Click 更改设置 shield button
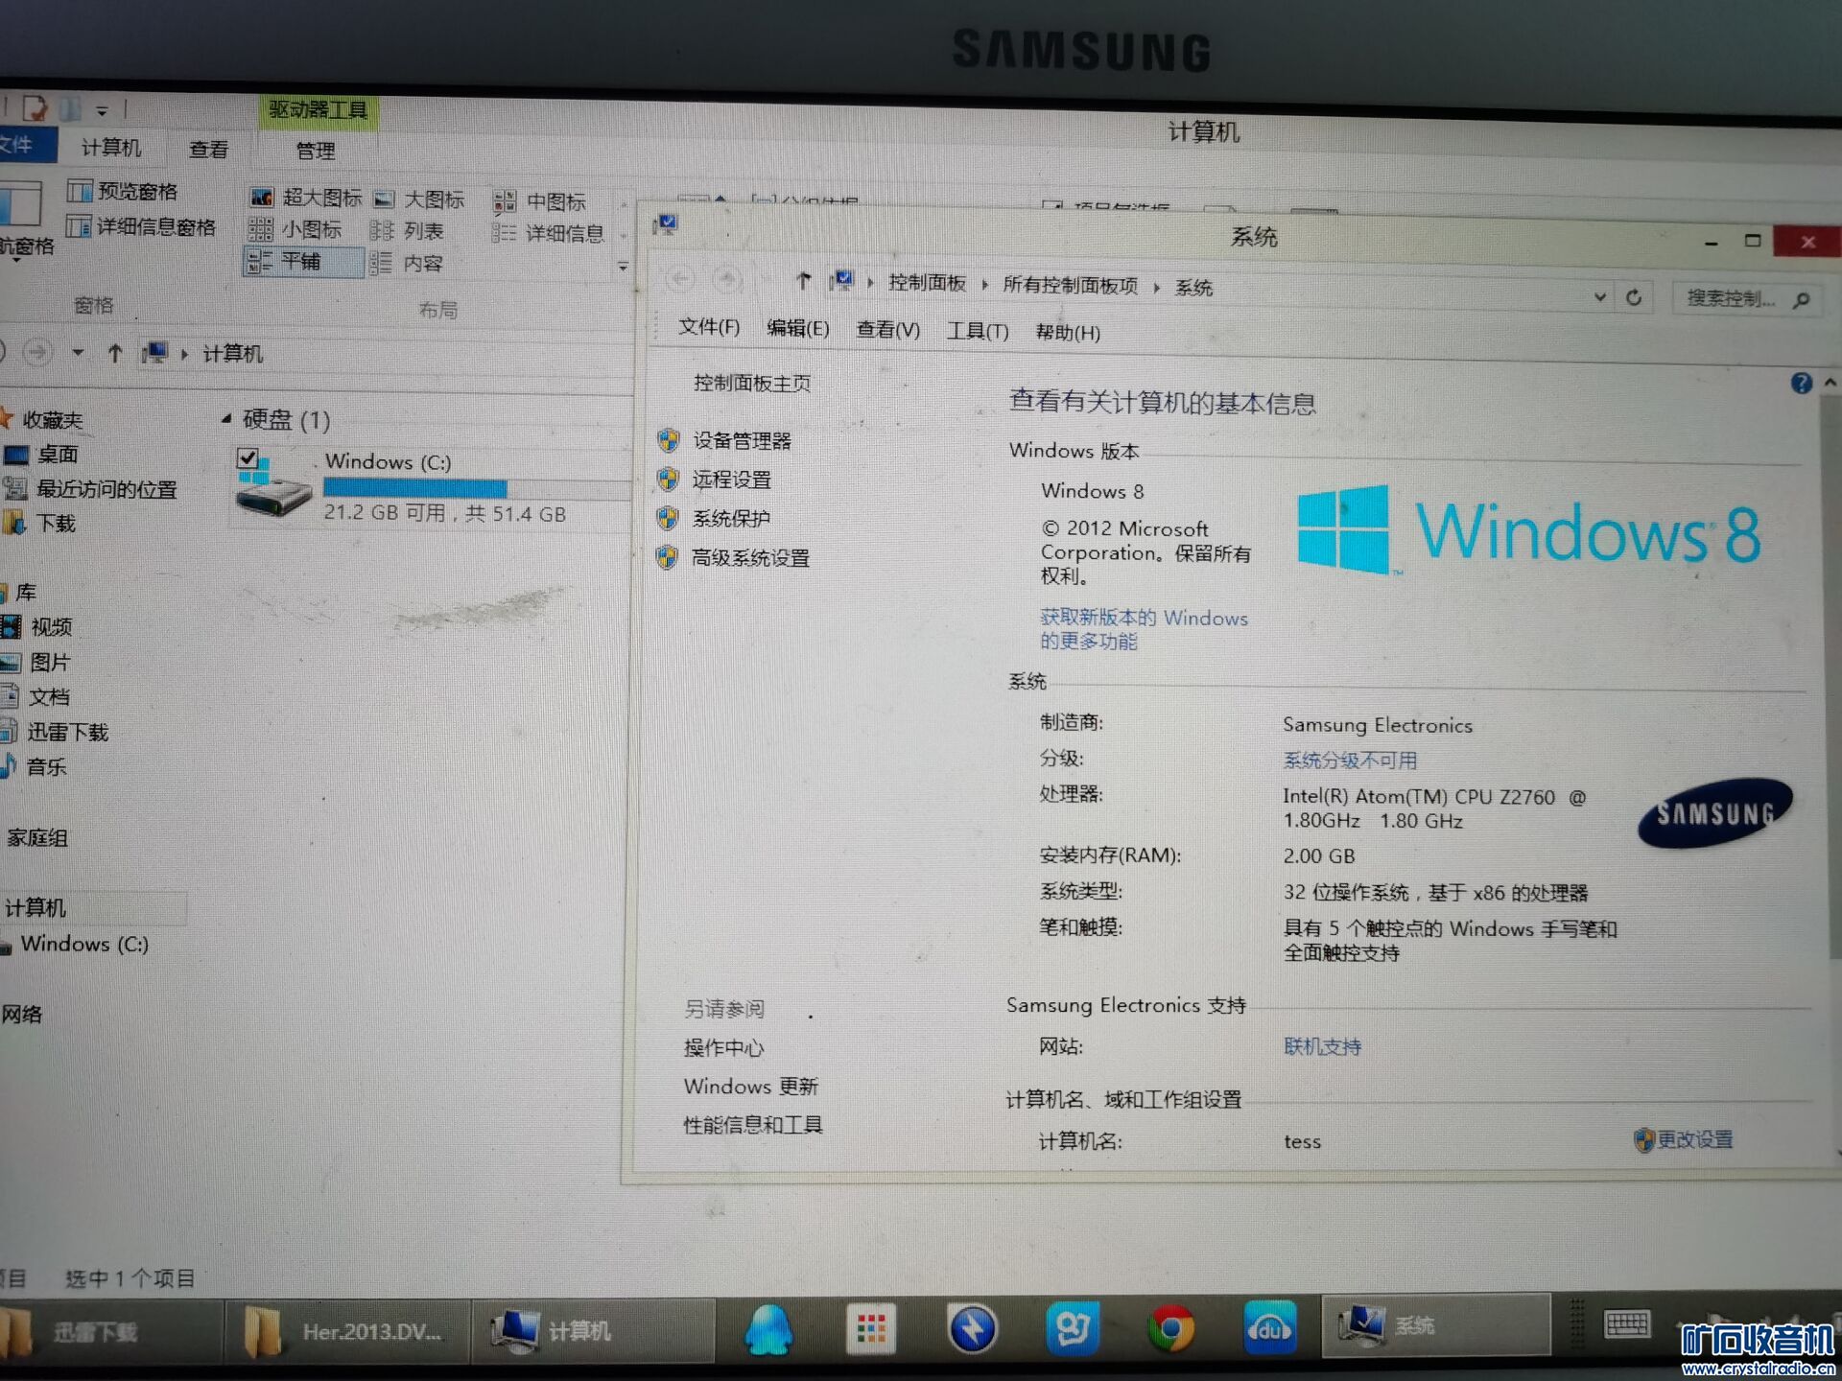The width and height of the screenshot is (1842, 1381). tap(1683, 1139)
